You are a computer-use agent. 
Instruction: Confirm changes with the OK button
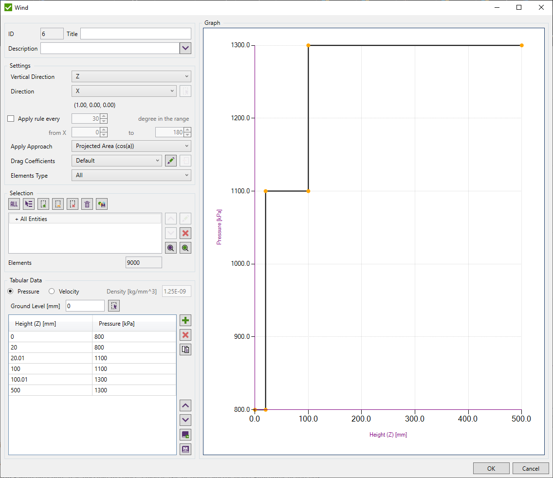491,468
